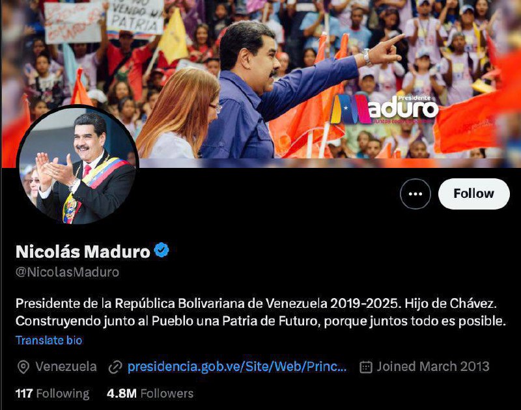Open the three-dot more options menu
521x410 pixels.
415,194
